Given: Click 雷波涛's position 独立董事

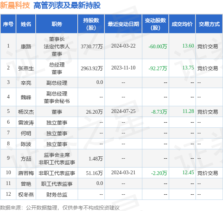Looking at the screenshot, I should 57,123.
